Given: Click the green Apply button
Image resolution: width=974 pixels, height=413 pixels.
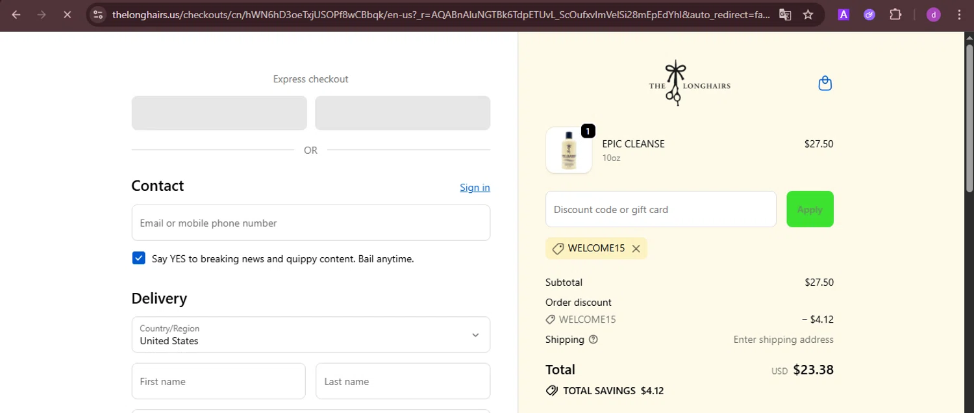Looking at the screenshot, I should pos(810,209).
